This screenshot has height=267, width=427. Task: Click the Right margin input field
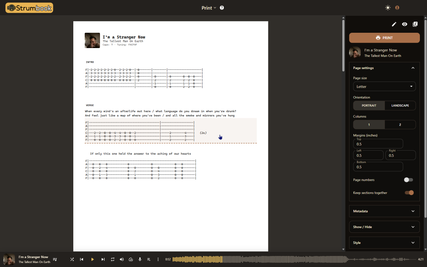coord(401,155)
